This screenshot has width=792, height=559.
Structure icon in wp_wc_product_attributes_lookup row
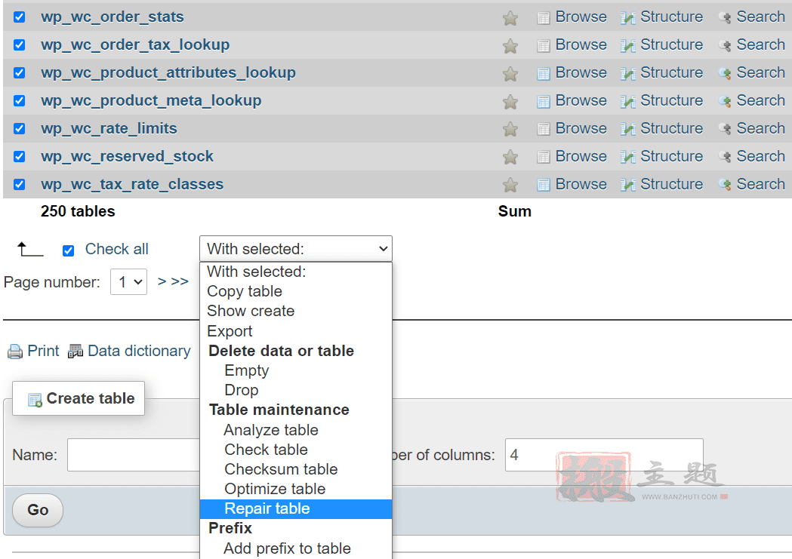pyautogui.click(x=628, y=74)
